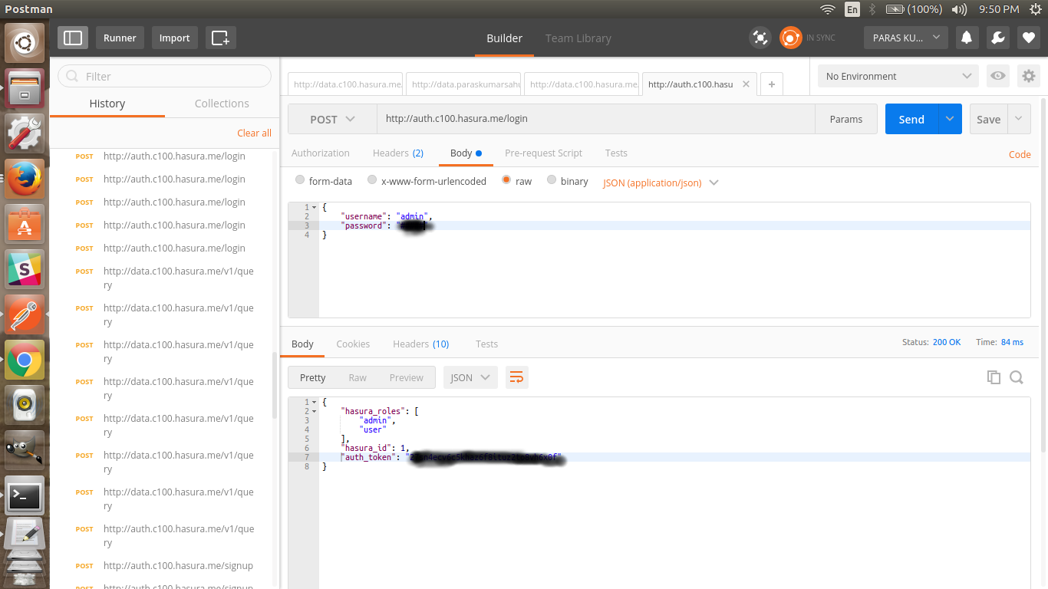1048x589 pixels.
Task: Open the Params editor
Action: pyautogui.click(x=846, y=119)
